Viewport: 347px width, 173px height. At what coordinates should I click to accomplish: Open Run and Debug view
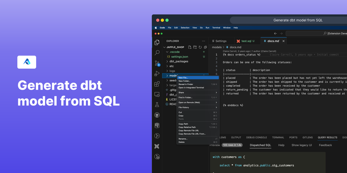point(157,74)
